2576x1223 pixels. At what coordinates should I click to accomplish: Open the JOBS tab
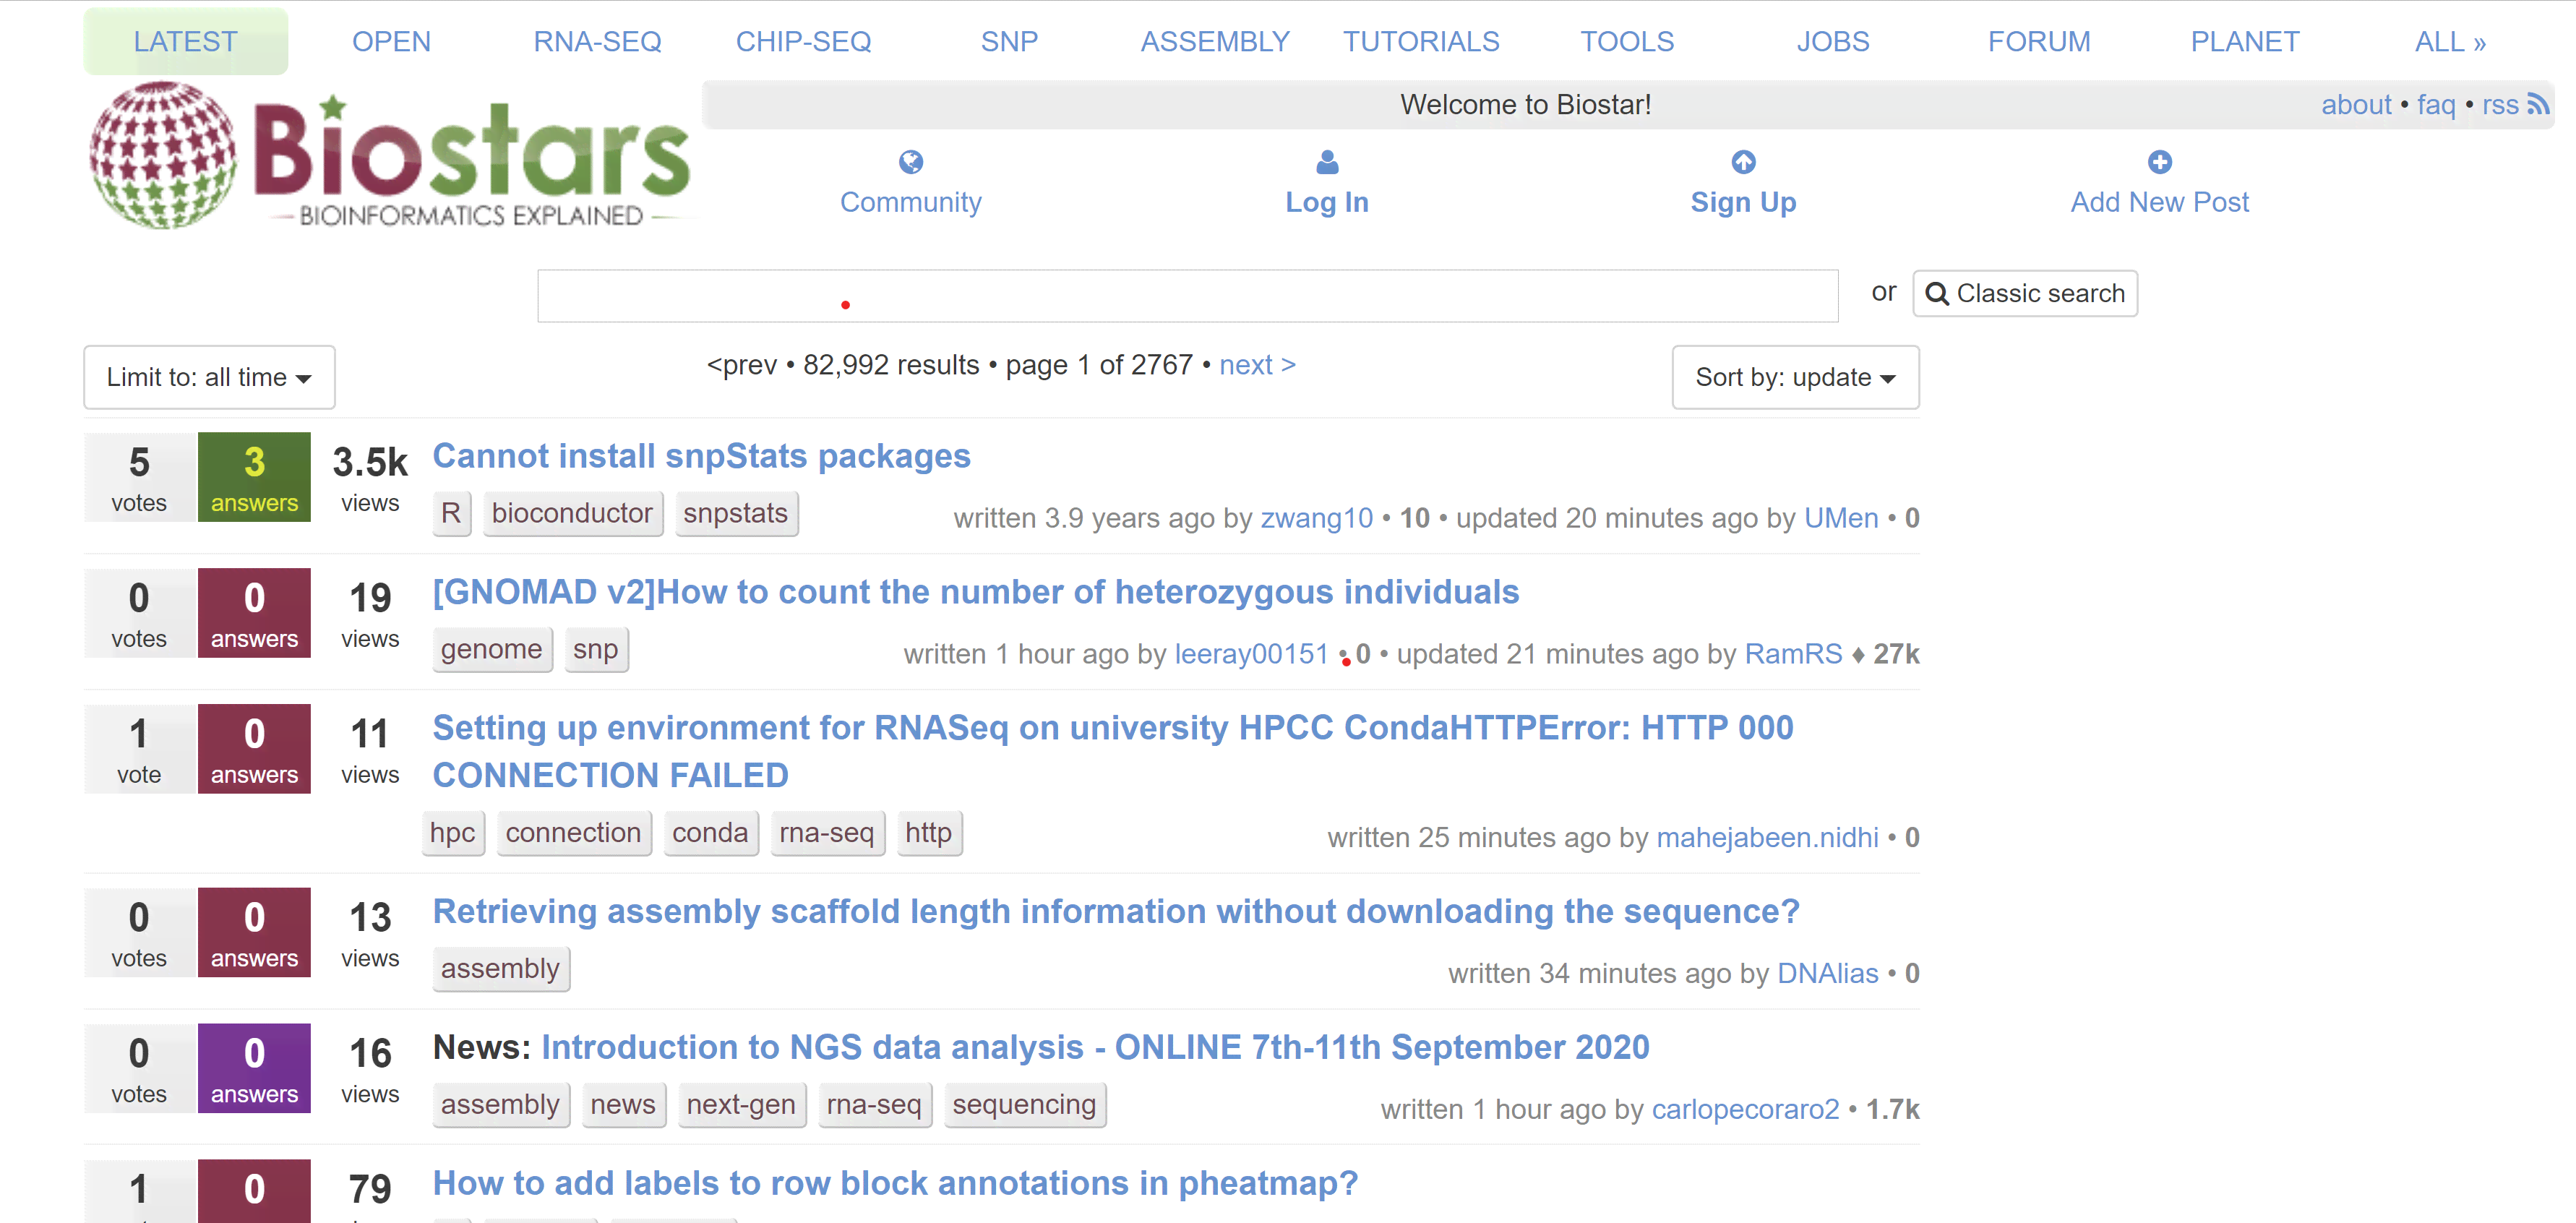[x=1833, y=41]
